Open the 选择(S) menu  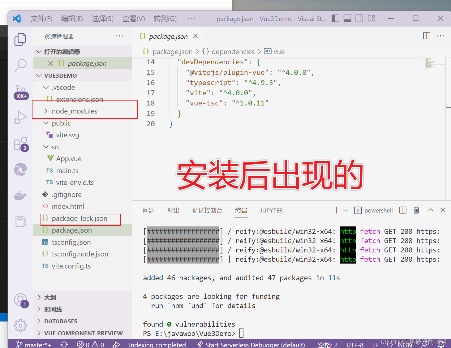point(102,19)
